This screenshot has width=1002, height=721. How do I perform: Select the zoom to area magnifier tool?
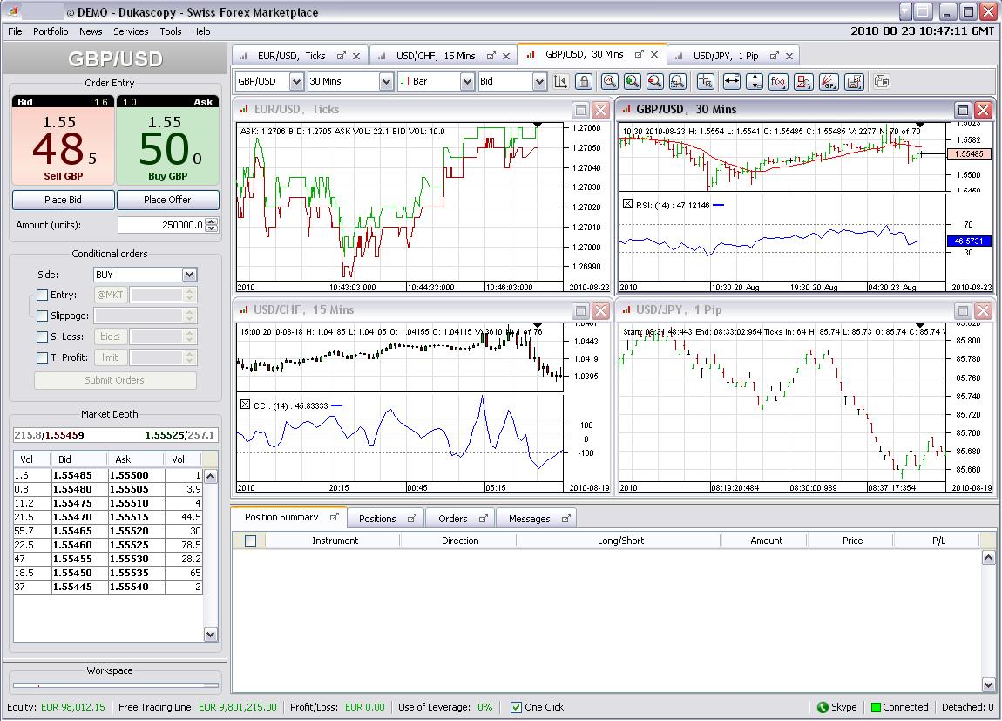[677, 82]
